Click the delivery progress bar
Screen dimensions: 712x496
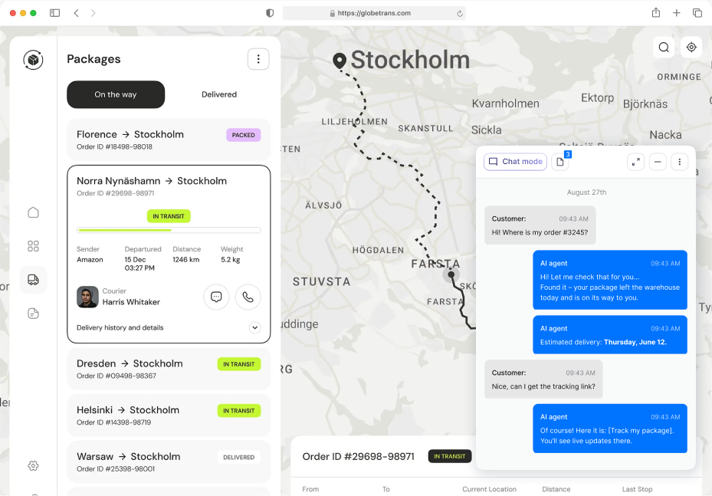[169, 230]
